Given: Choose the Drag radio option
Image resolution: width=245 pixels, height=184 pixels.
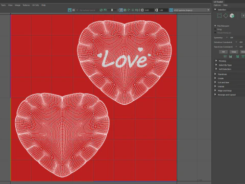Looking at the screenshot, I should (215, 29).
